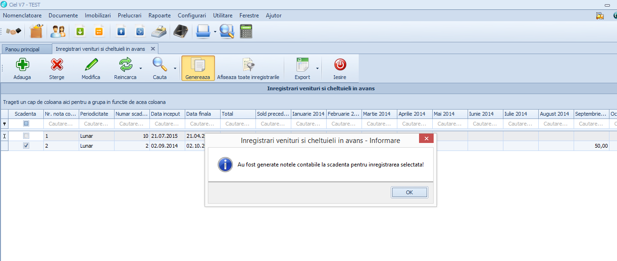617x261 pixels.
Task: Click the Periodicitate Cautare filter field
Action: tap(97, 124)
